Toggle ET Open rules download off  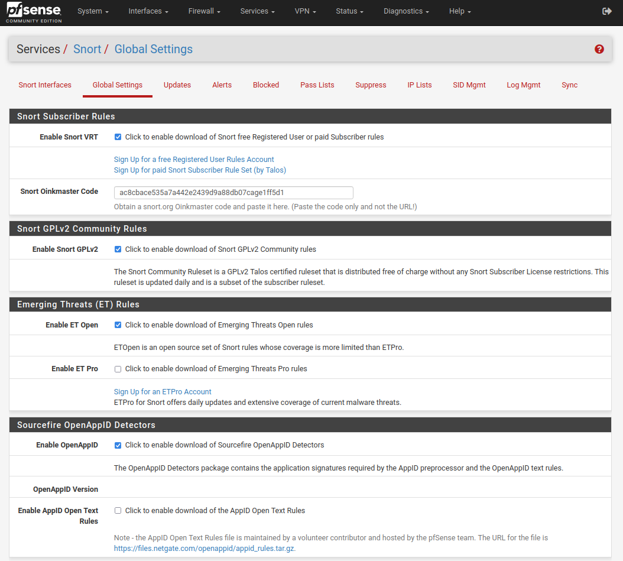118,325
